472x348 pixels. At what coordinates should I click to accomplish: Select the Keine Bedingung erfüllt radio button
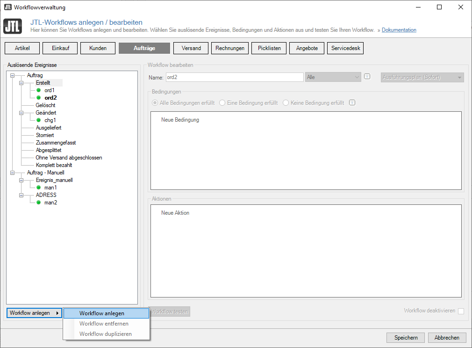[x=286, y=103]
